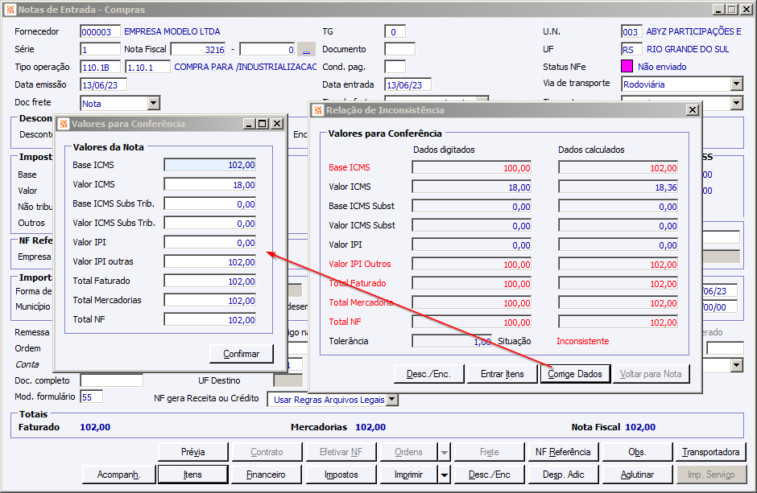Click the Valor IPI outras field
757x493 pixels.
pos(210,261)
